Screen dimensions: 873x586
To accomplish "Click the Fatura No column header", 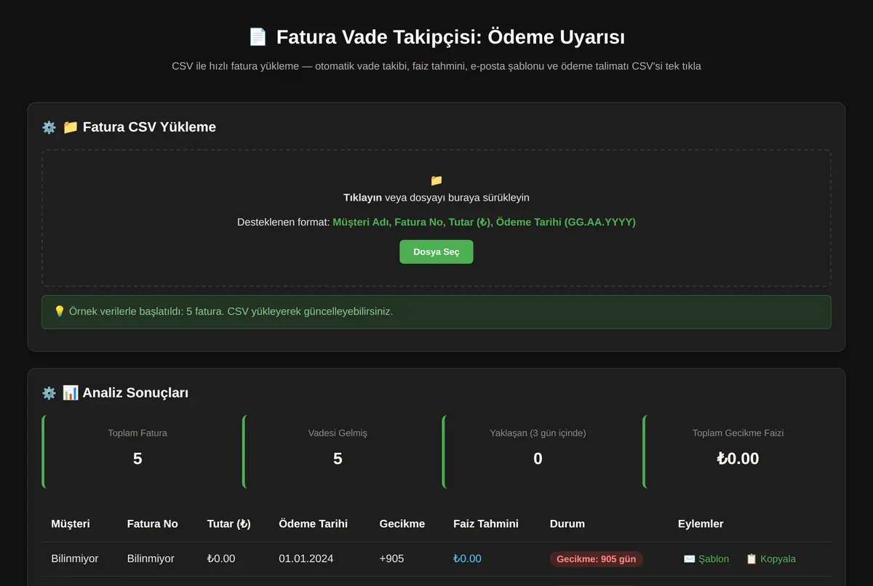I will click(153, 523).
